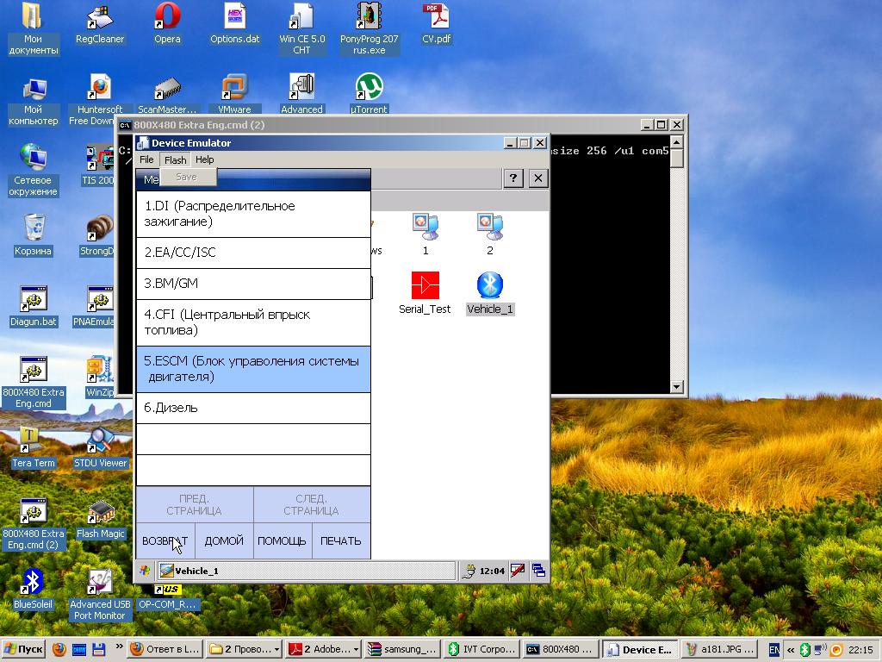Click the question mark help button in emulator

(513, 178)
